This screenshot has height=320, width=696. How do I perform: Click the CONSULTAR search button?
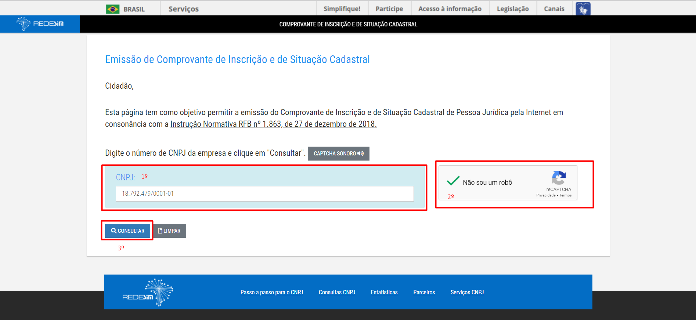(127, 231)
